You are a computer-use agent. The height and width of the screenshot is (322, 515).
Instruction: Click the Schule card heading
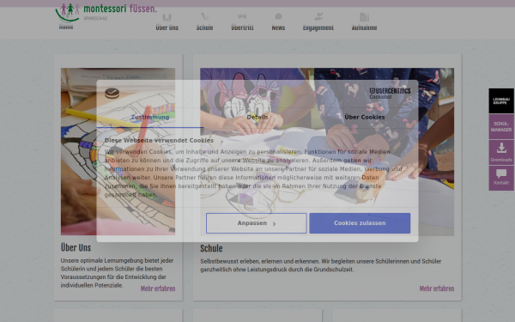coord(211,248)
